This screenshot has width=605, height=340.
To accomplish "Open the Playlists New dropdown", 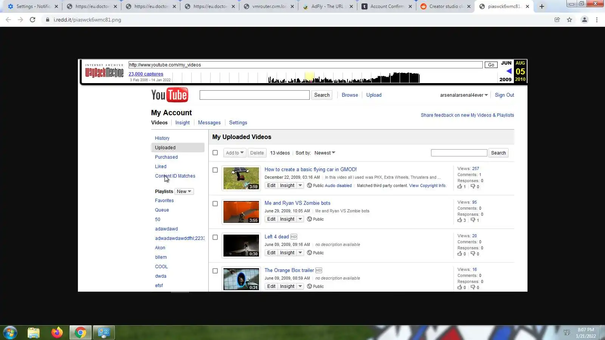I will tap(184, 192).
